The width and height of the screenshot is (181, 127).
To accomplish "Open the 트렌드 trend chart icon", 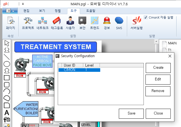I will point(95,23).
